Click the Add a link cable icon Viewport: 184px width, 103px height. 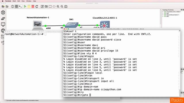pyautogui.click(x=3, y=43)
